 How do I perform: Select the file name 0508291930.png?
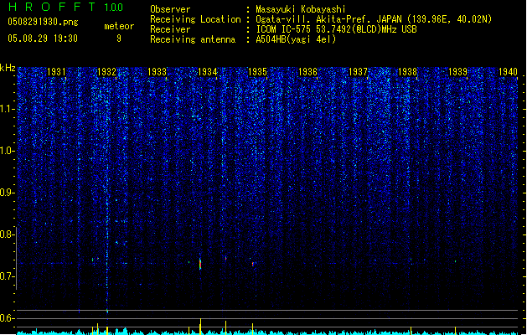(43, 22)
